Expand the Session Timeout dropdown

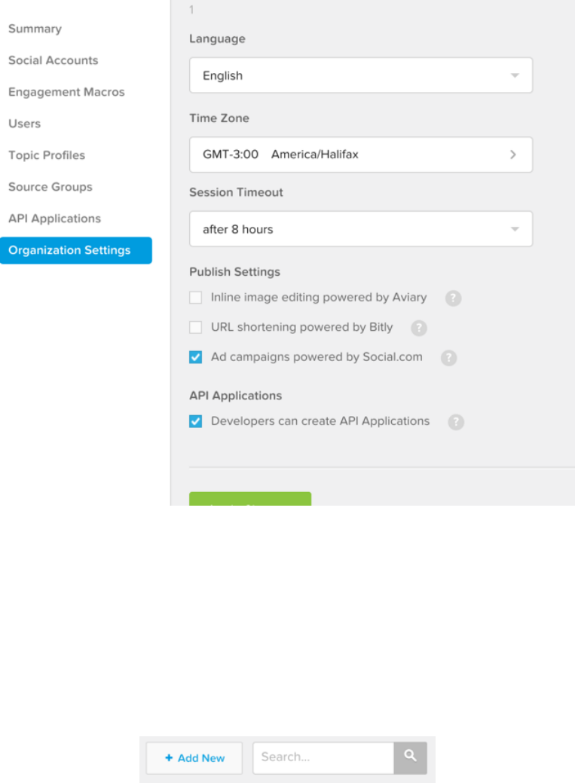(x=360, y=229)
